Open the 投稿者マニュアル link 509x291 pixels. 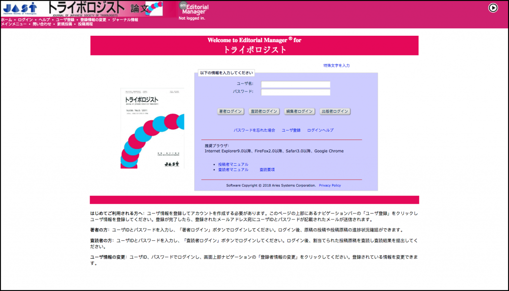[233, 164]
